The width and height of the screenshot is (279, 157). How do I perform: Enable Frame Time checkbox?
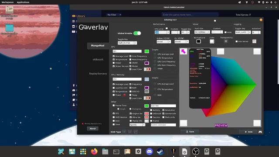(114, 106)
